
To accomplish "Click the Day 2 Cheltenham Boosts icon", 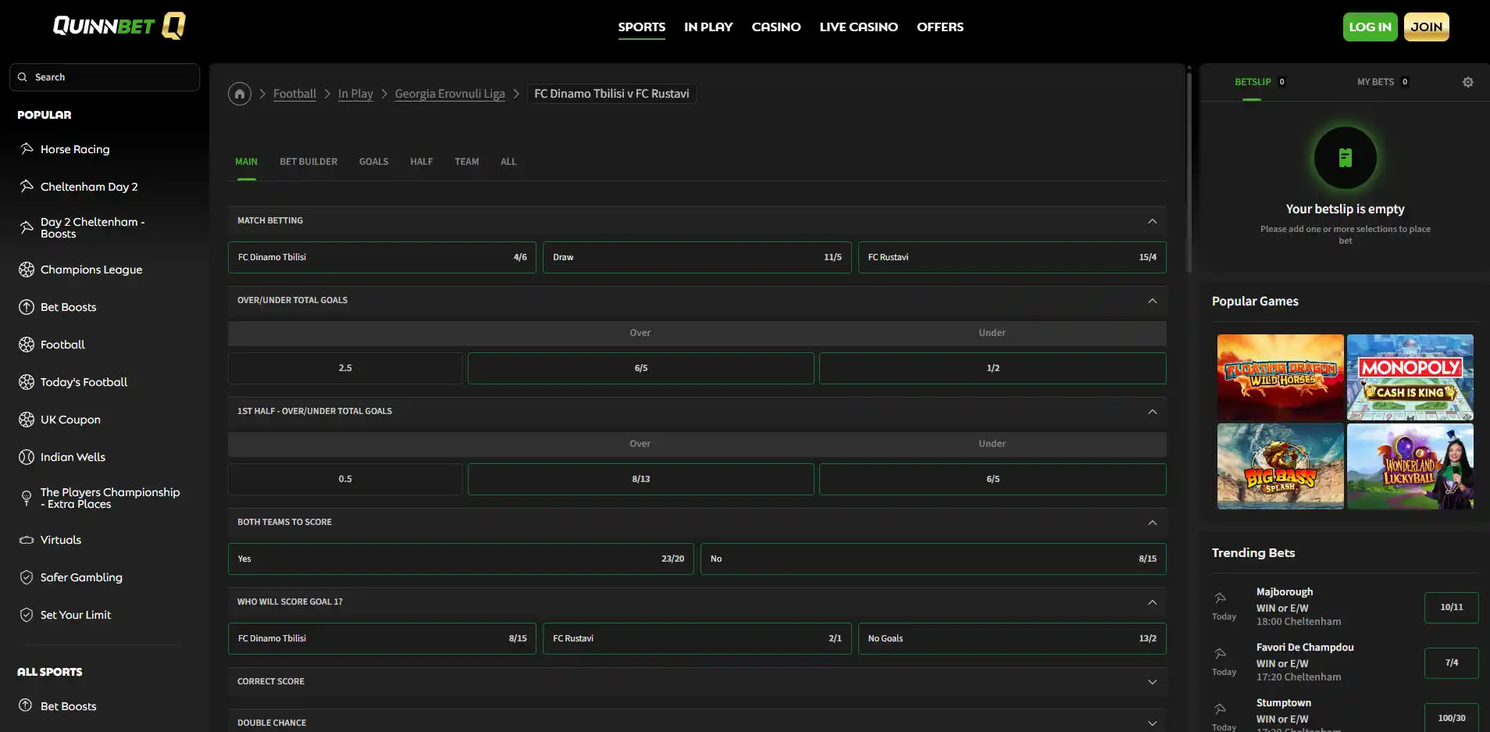I will point(27,227).
